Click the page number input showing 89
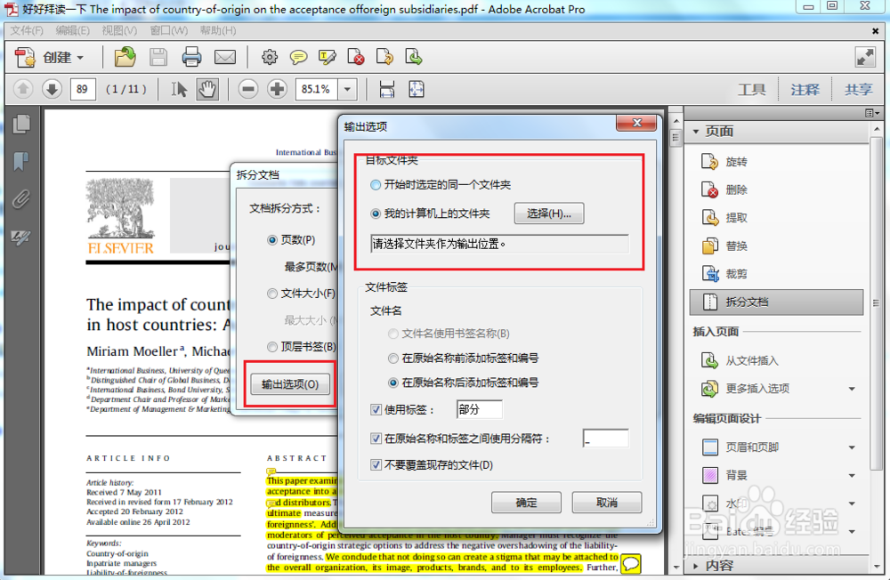This screenshot has height=580, width=890. pyautogui.click(x=83, y=89)
